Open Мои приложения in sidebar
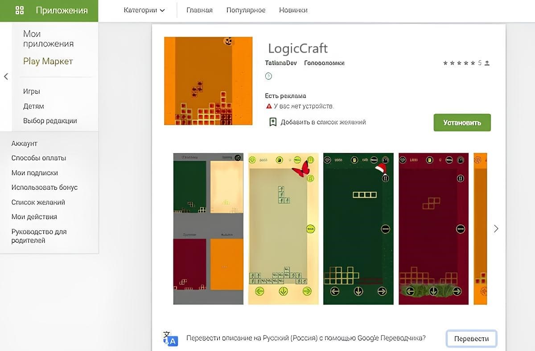This screenshot has height=351, width=535. 49,39
